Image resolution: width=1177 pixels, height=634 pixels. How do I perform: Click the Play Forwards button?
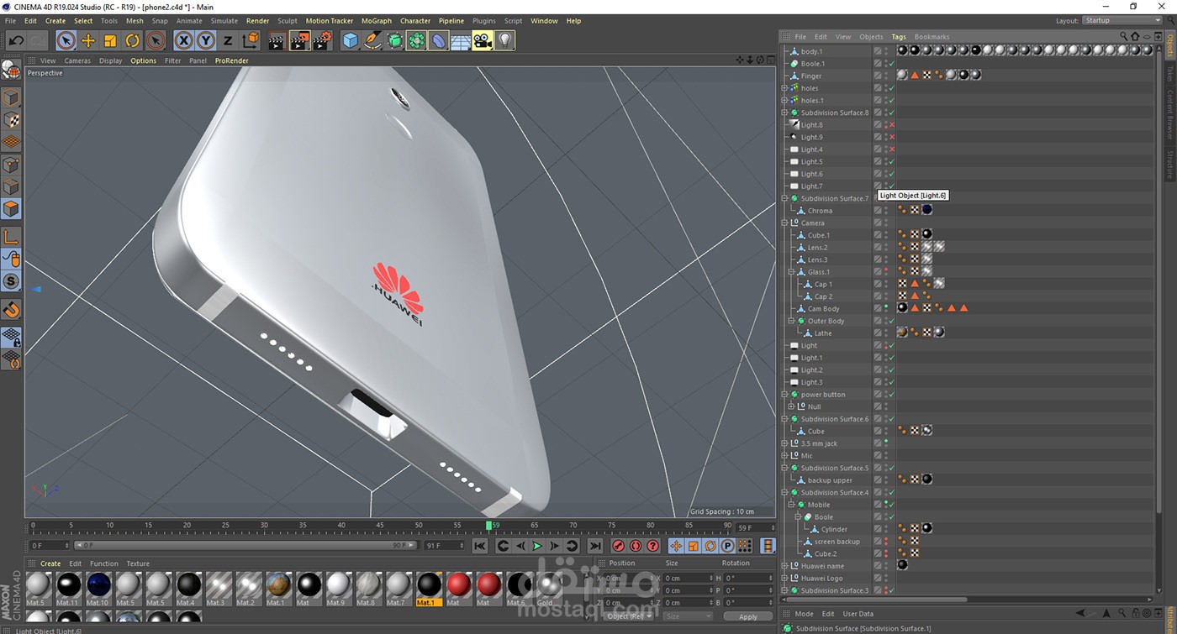(537, 546)
